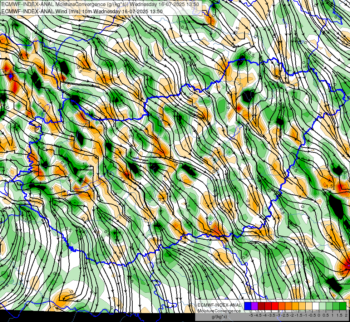Click the purple legend swatch between -5 and -4.5
350x322 pixels.
[255, 306]
